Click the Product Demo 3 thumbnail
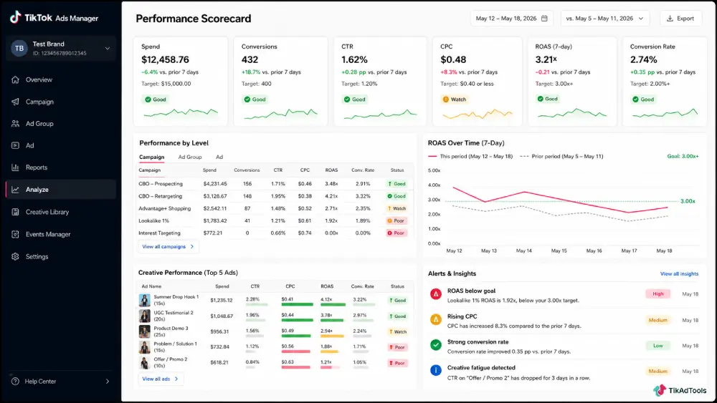Screen dimensions: 717x403 tap(145, 331)
